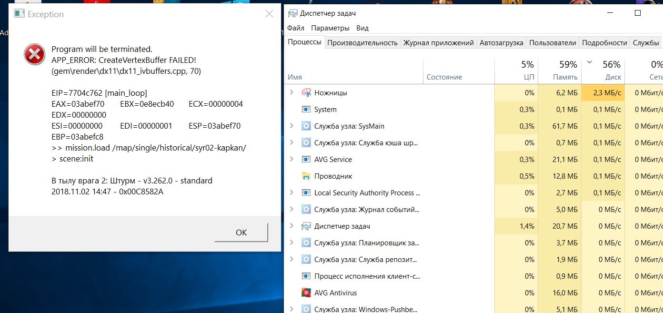
Task: Sort processes by Имя column
Action: click(354, 71)
